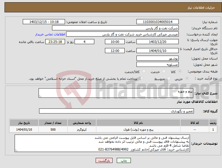
Task: Click the 23:25:18 remaining time field
Action: 55,42
